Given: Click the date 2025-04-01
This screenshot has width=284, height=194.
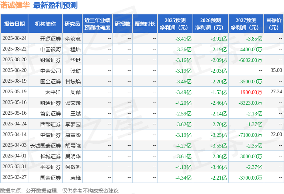Looking at the screenshot, I should tap(14, 156).
